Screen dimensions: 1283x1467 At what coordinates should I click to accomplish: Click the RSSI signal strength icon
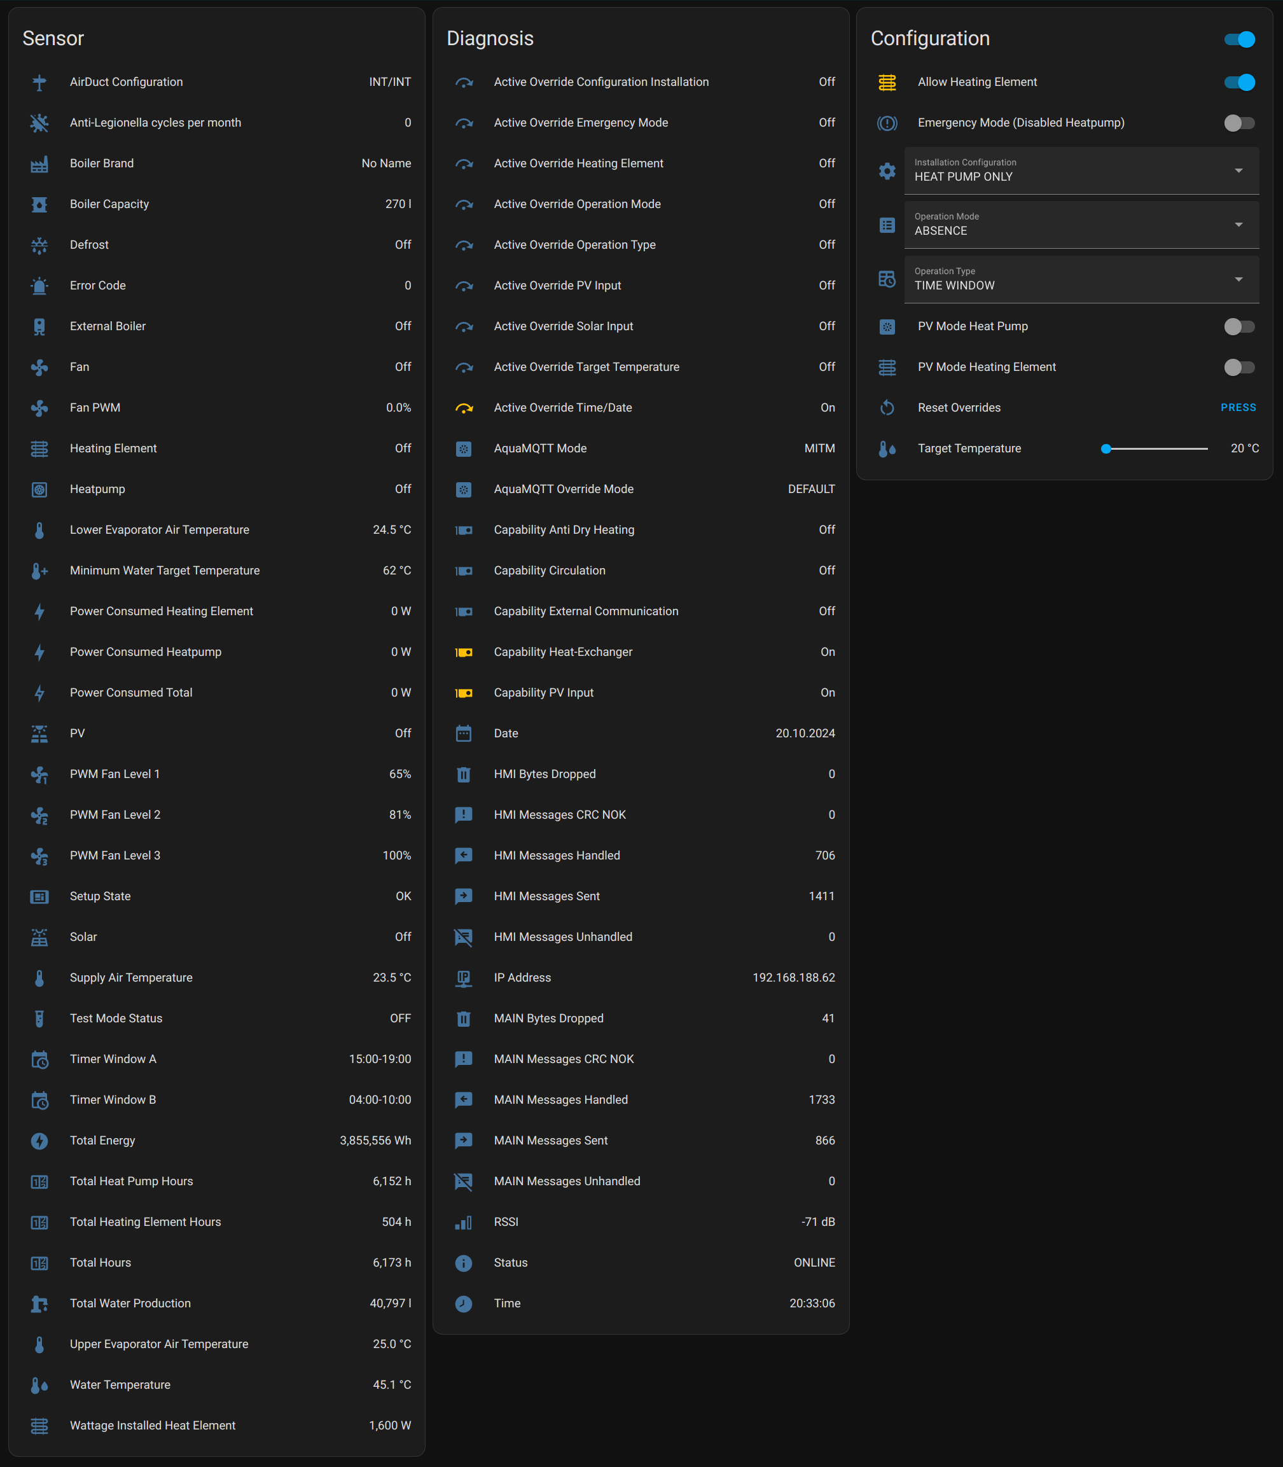click(x=464, y=1222)
